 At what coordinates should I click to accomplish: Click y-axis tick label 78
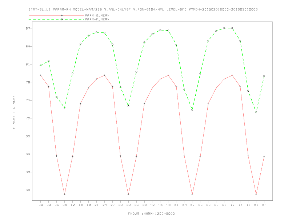(x=28, y=82)
